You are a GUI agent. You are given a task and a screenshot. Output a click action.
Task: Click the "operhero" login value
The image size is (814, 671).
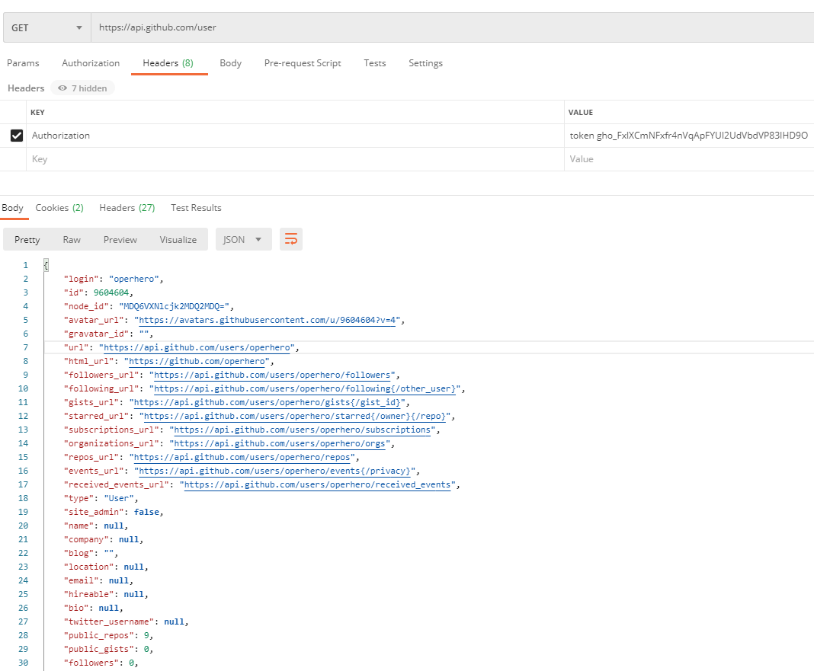tap(134, 280)
